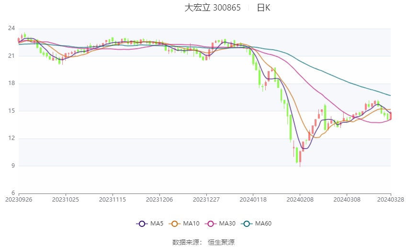Click the chart title 大宏立 300865
Screen dimensions: 407x247
pos(213,8)
